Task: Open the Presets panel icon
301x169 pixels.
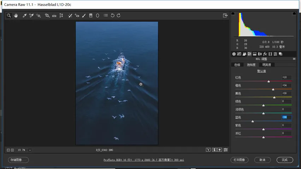Action: [x=275, y=54]
